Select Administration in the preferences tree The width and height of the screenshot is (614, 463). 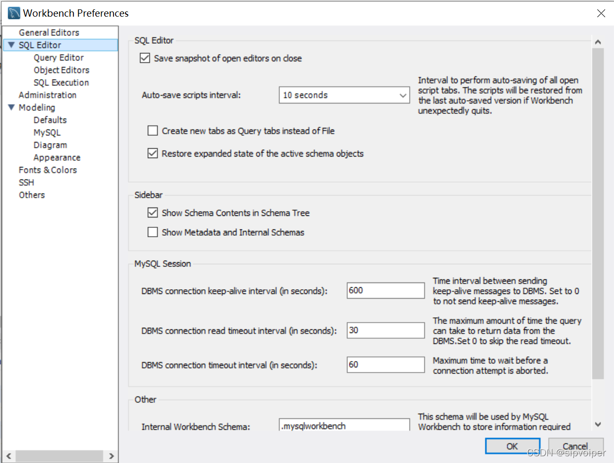pyautogui.click(x=47, y=95)
